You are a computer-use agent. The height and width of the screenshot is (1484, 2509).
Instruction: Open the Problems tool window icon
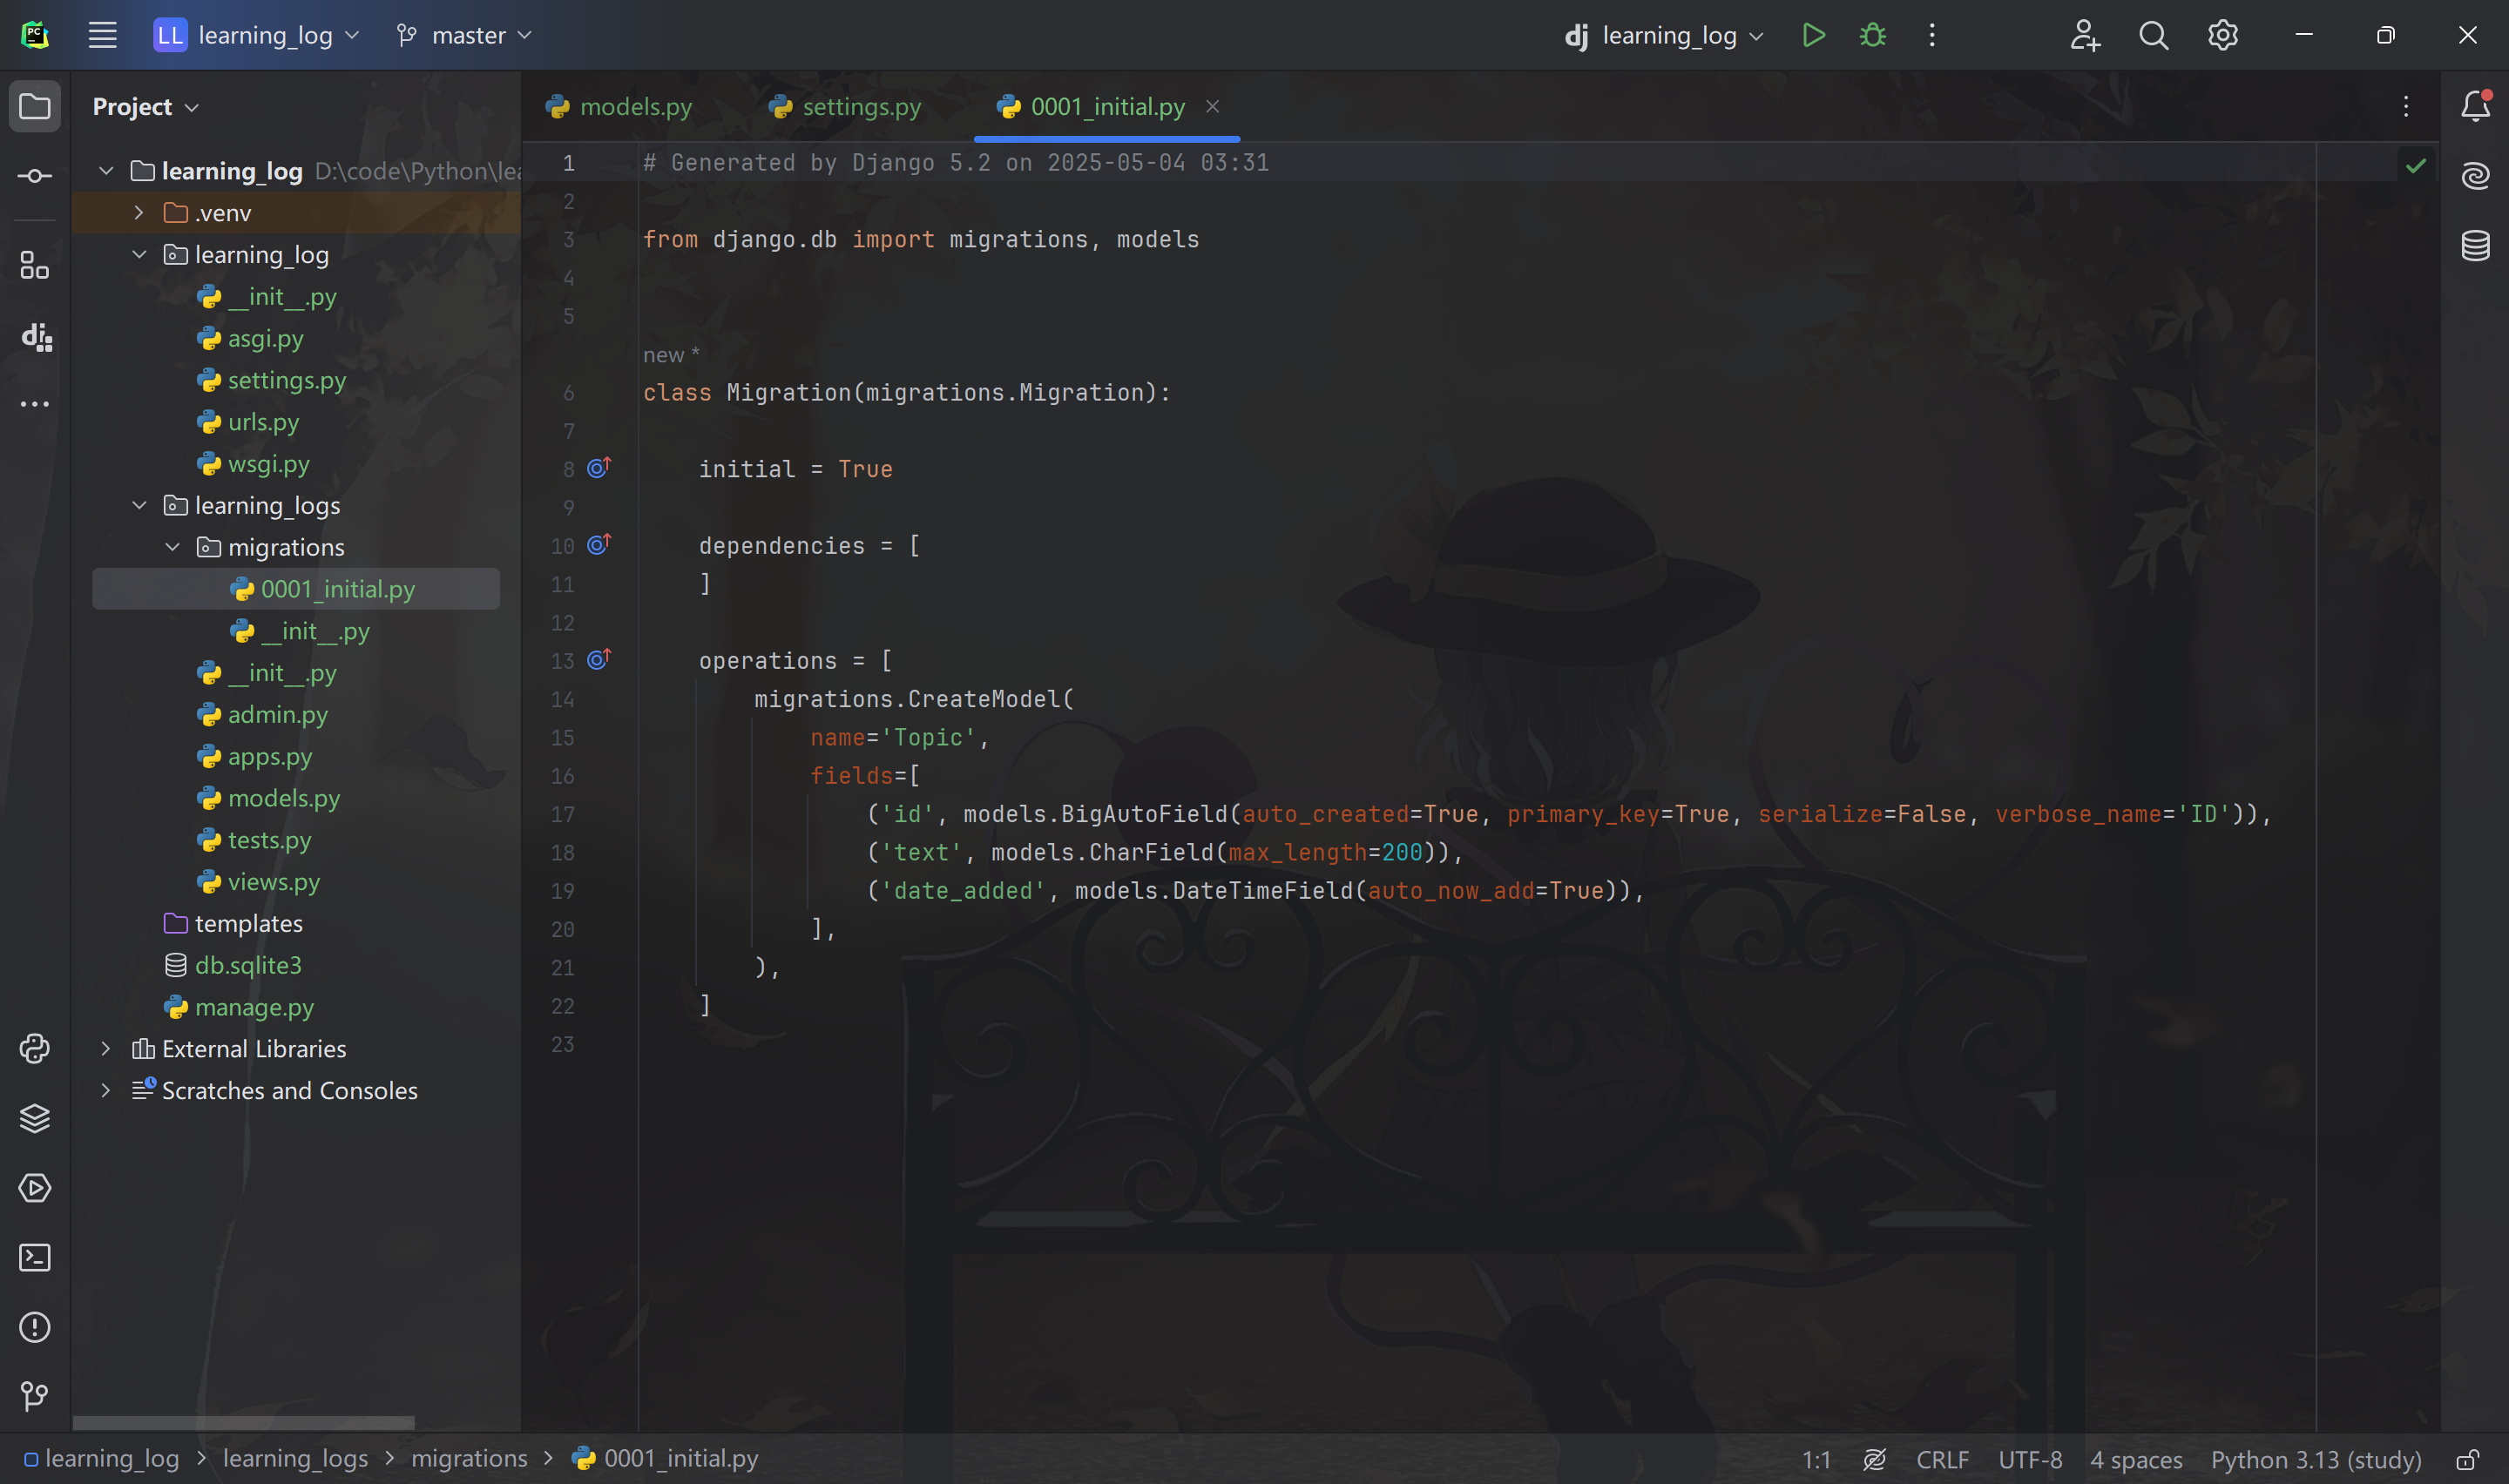click(x=35, y=1327)
